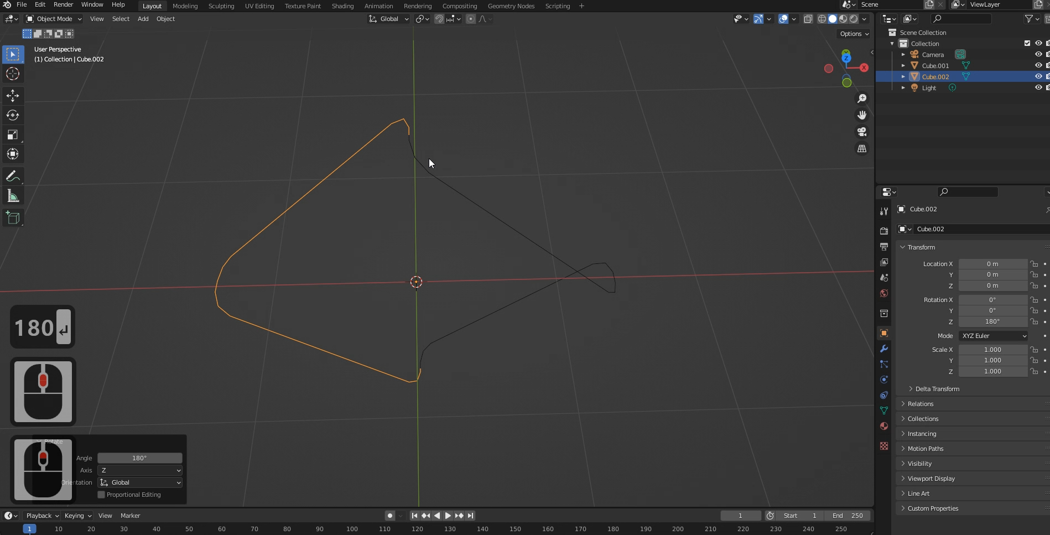Select the Measure ruler tool
1050x535 pixels.
pyautogui.click(x=13, y=196)
